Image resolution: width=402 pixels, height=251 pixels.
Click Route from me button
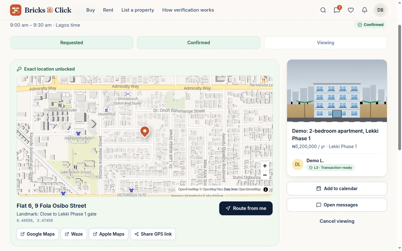pyautogui.click(x=246, y=208)
